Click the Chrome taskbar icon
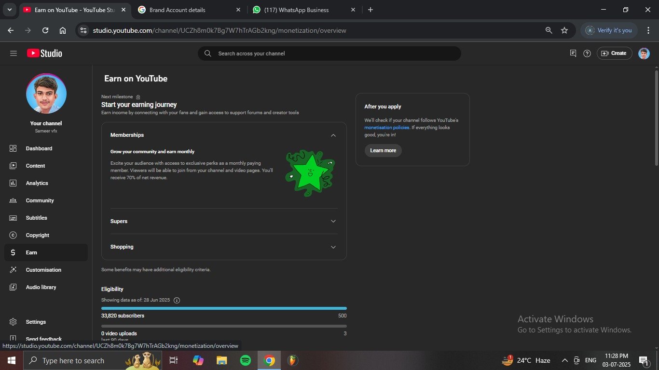 [x=269, y=360]
